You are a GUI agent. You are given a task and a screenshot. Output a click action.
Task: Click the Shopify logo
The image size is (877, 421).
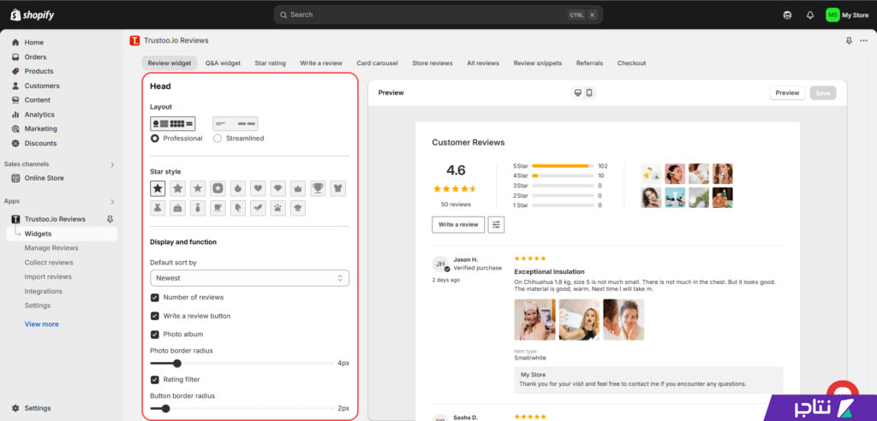(32, 15)
